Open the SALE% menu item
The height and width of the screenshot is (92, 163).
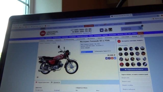coord(140,33)
